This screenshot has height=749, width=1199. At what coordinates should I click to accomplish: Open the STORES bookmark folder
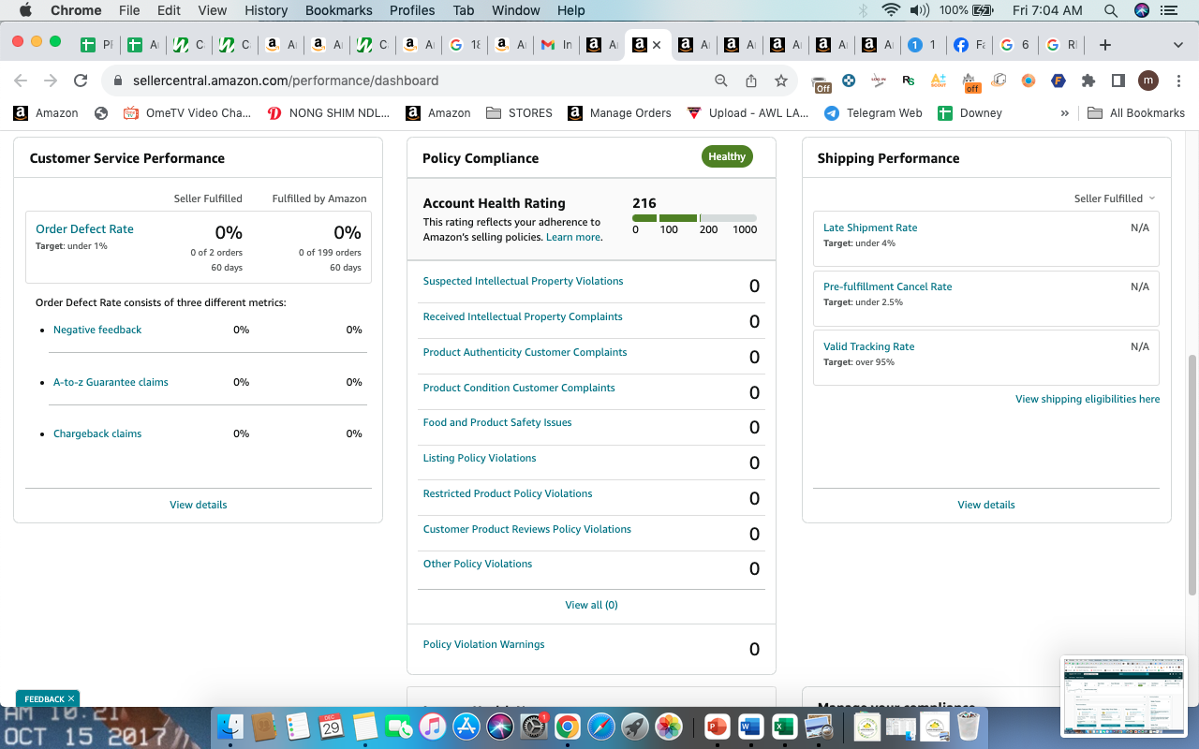(x=519, y=113)
